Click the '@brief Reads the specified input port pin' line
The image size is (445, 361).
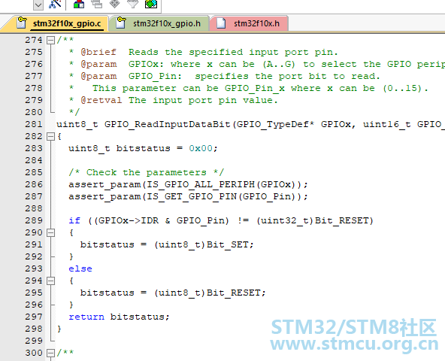[x=204, y=52]
